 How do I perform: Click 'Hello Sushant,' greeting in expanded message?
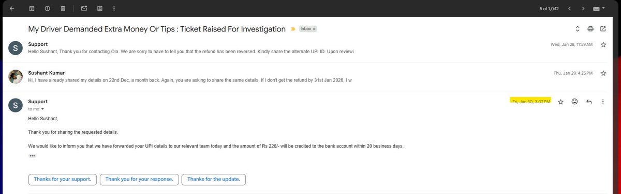[x=43, y=119]
